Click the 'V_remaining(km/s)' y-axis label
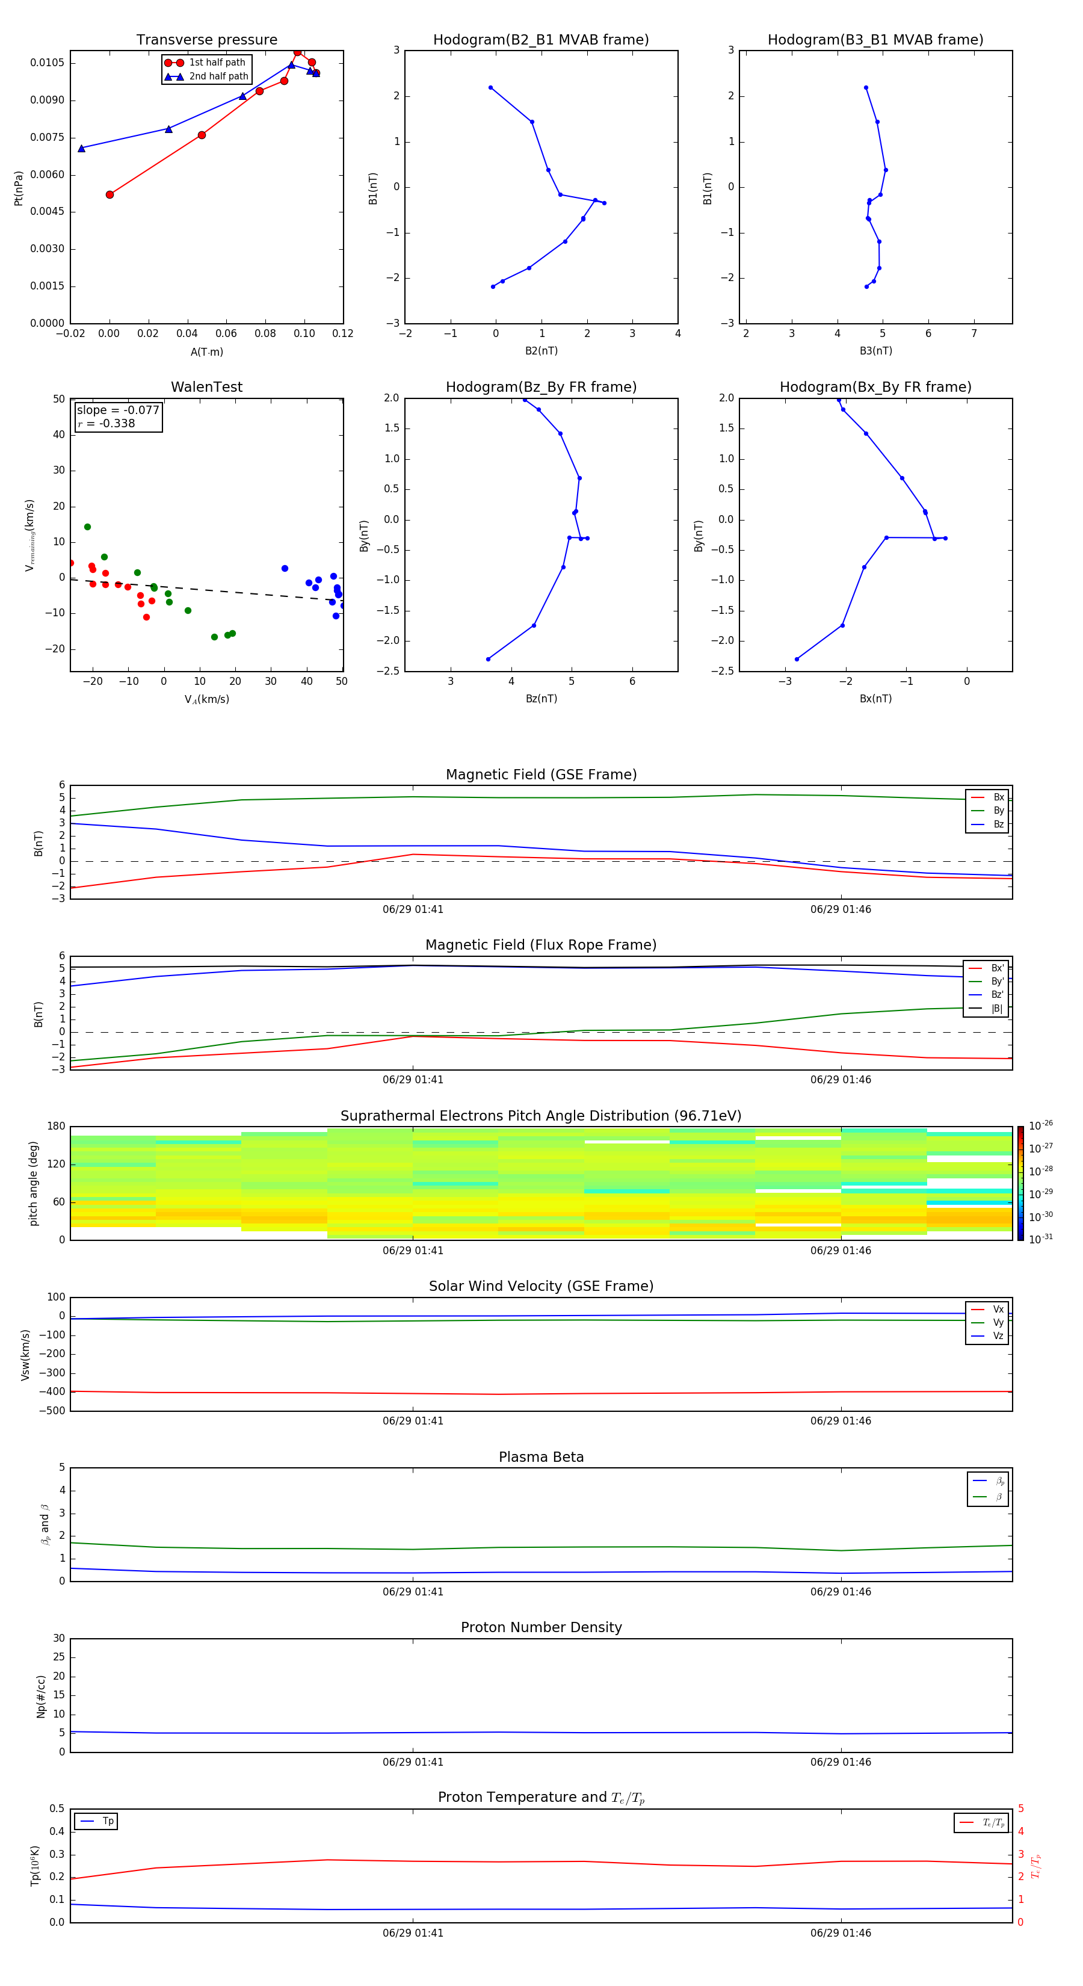The width and height of the screenshot is (1083, 1986). click(x=30, y=535)
